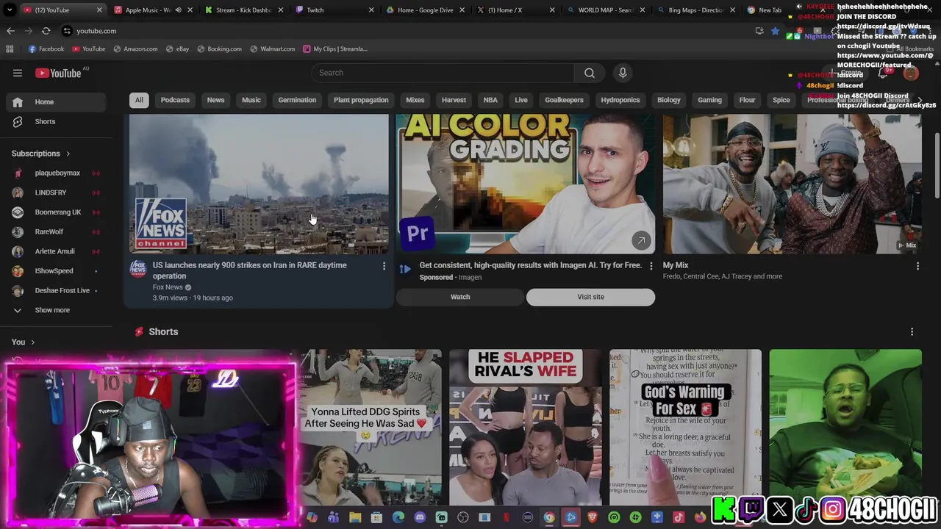Click the search magnifier button
This screenshot has height=529, width=941.
click(590, 73)
